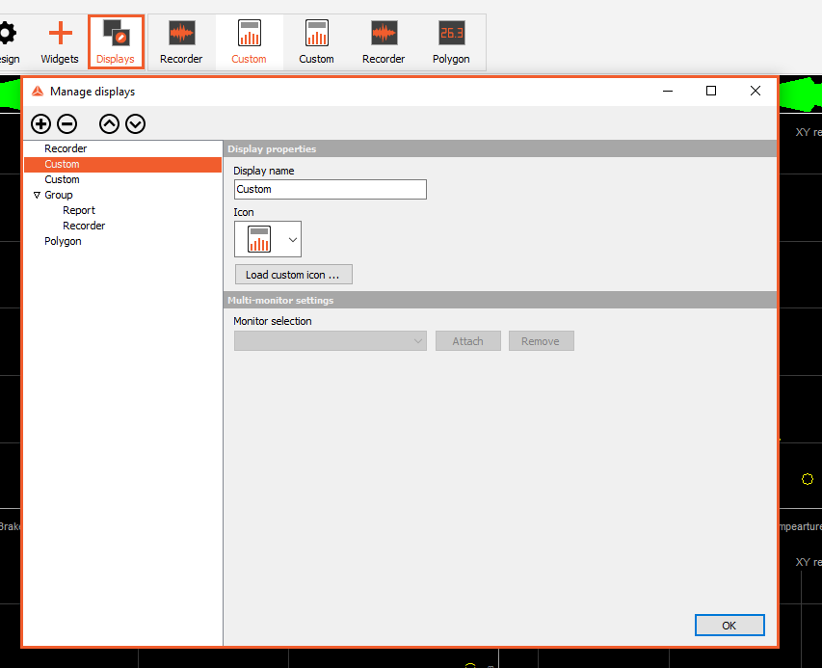The image size is (822, 668).
Task: Close the Manage displays dialog
Action: tap(755, 92)
